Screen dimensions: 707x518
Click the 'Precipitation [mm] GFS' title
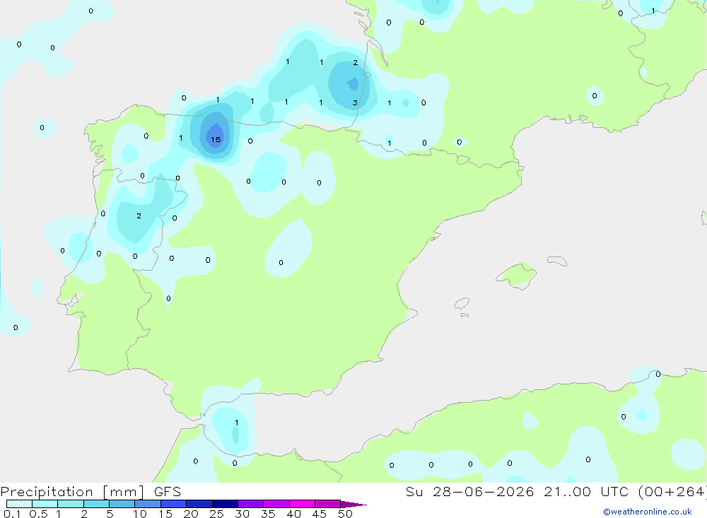click(90, 492)
